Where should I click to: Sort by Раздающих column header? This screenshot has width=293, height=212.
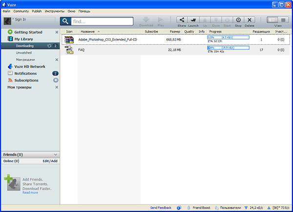click(261, 31)
